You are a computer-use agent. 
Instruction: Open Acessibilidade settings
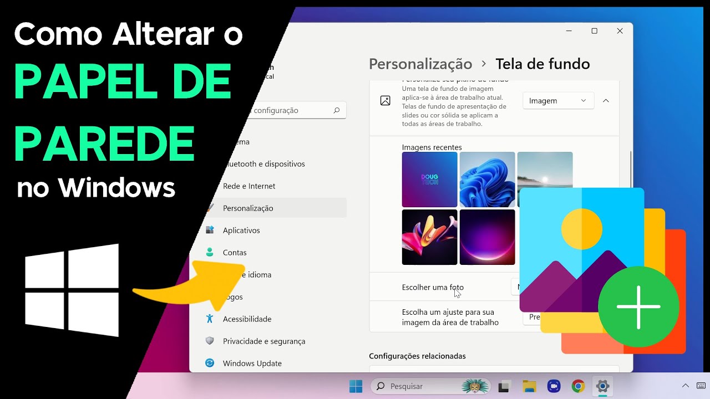tap(247, 319)
